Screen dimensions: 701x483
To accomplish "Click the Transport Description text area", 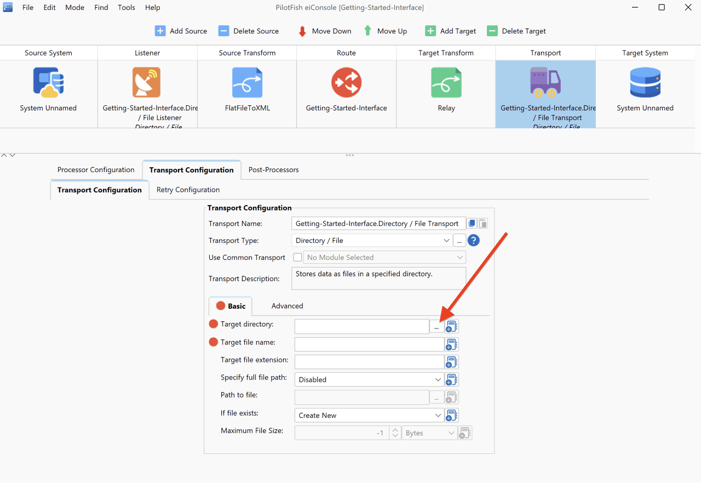I will [379, 278].
